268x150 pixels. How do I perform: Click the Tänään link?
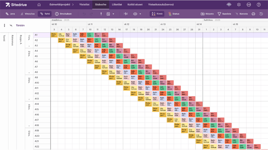tap(20, 25)
